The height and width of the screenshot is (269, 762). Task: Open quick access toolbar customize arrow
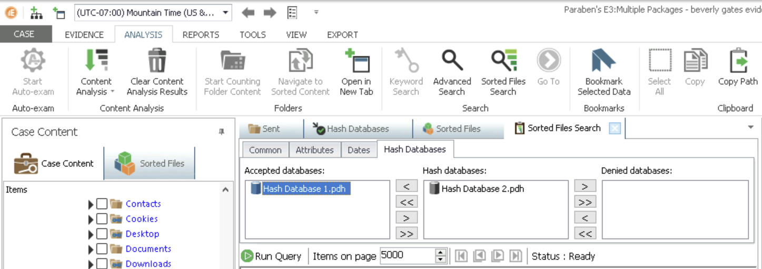tap(316, 12)
